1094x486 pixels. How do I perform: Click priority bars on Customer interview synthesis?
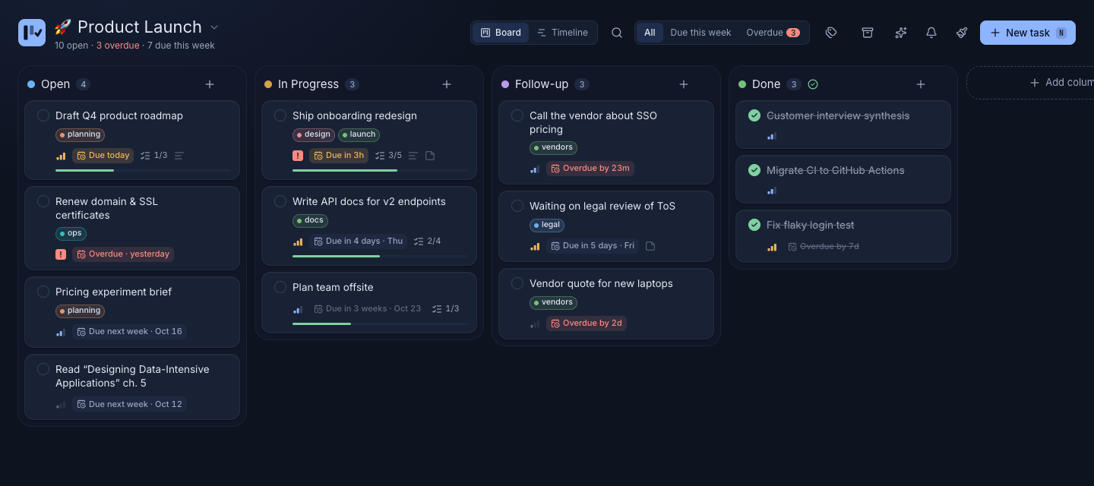tap(772, 137)
